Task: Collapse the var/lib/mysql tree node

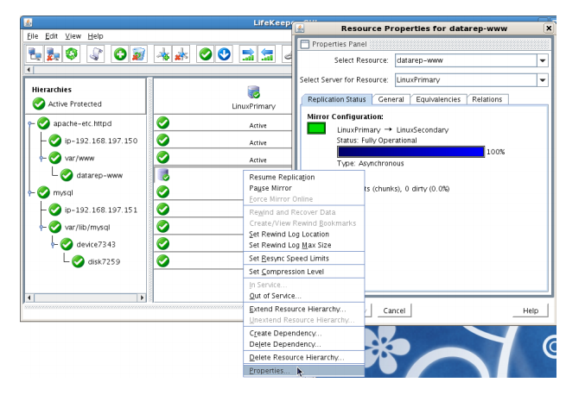Action: 42,228
